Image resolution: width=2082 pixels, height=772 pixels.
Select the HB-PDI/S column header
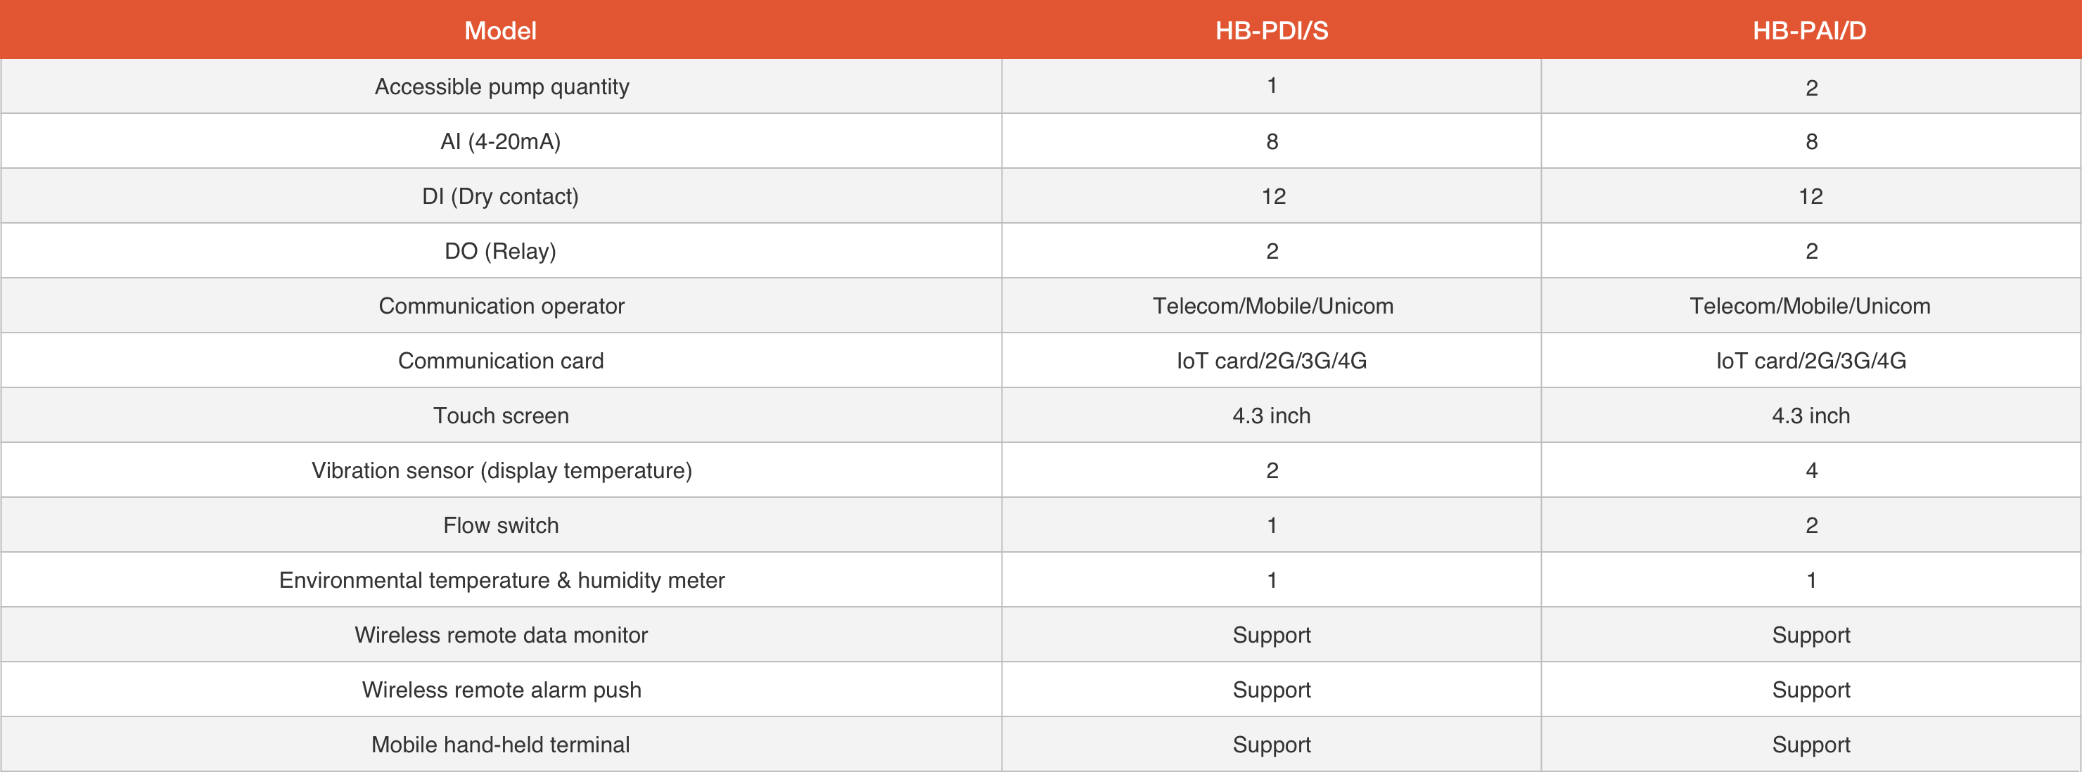(x=1271, y=31)
